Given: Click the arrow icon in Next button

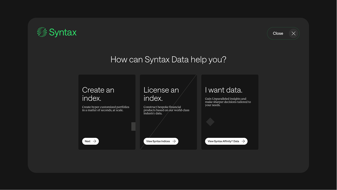Looking at the screenshot, I should point(94,141).
